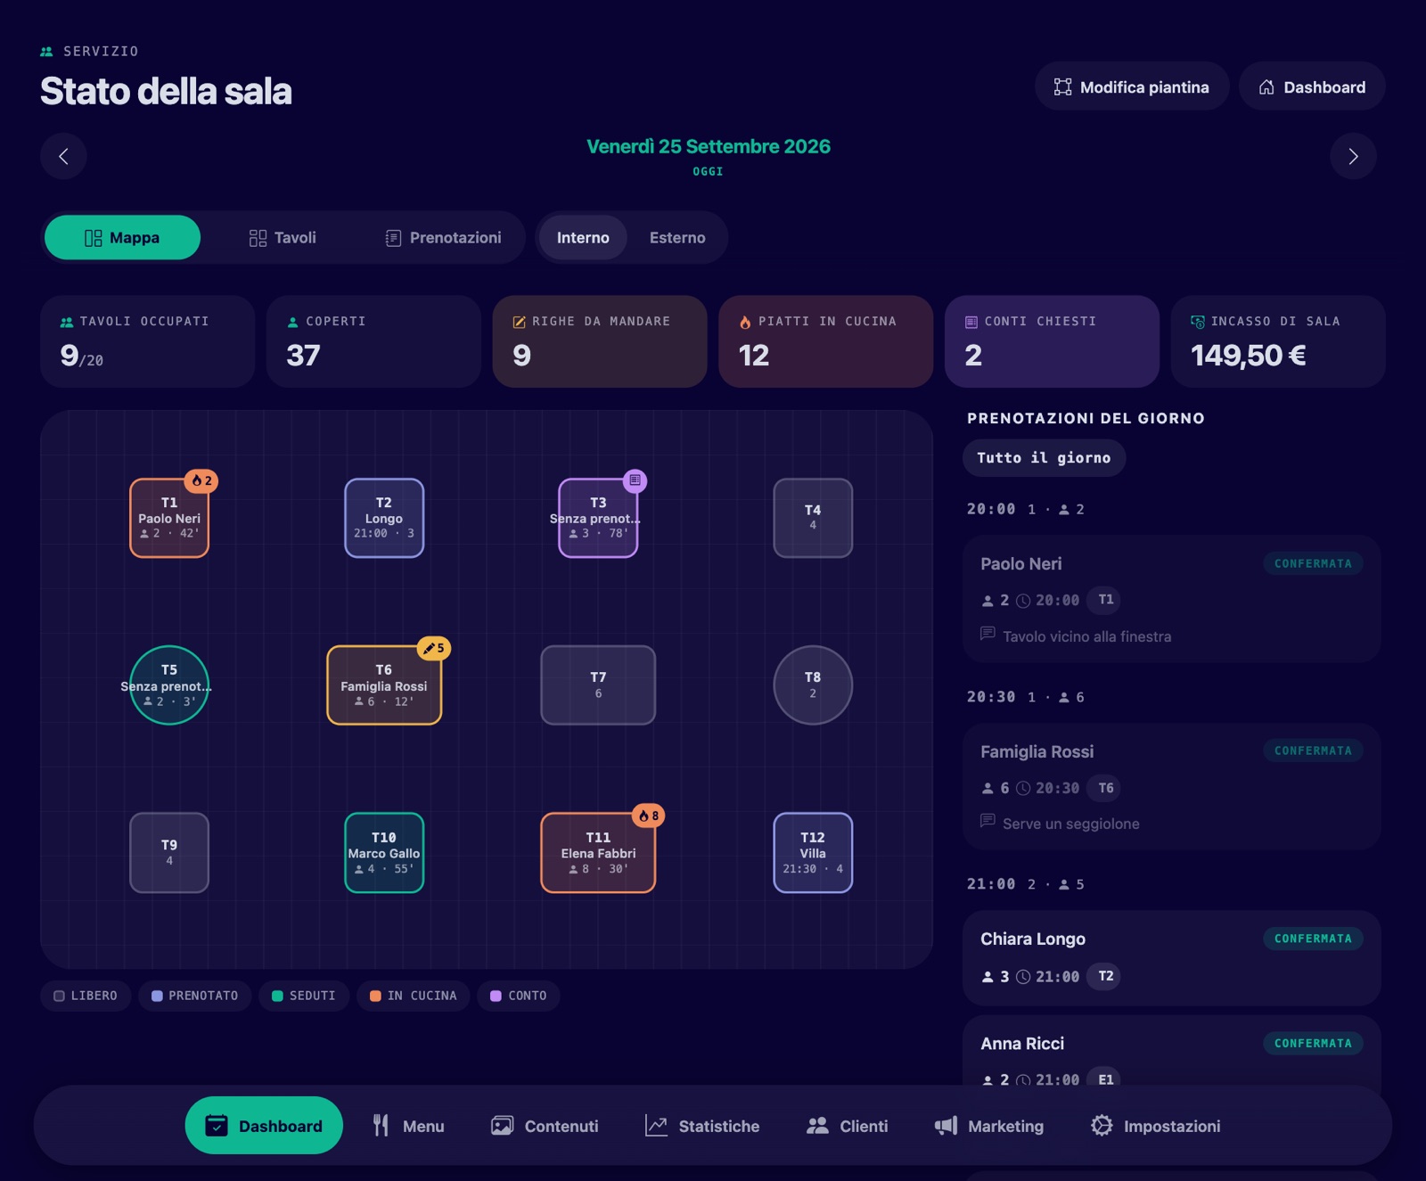Click the Tavoli occupati stat card
The image size is (1426, 1181).
click(x=147, y=341)
